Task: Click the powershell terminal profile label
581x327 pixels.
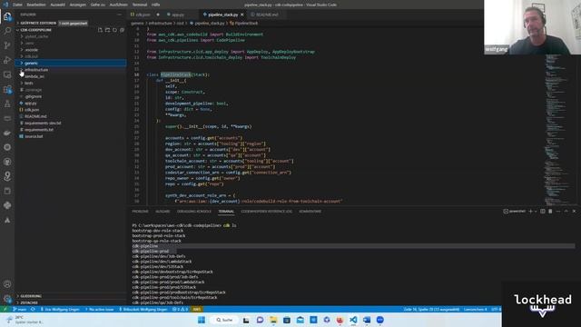Action: coord(515,212)
